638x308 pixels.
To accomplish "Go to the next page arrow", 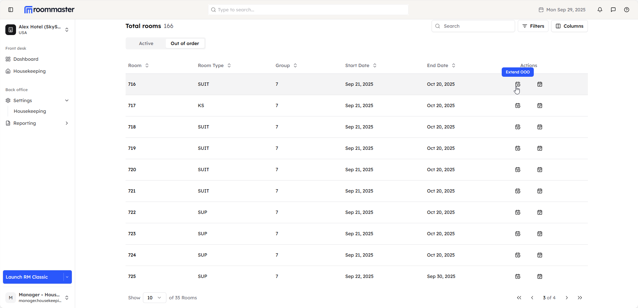I will tap(567, 298).
